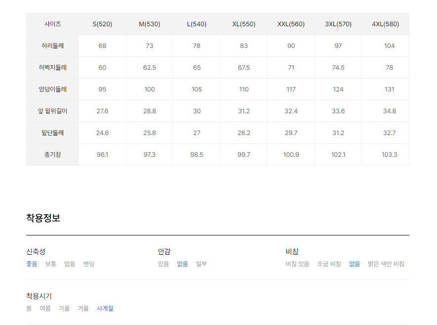Image resolution: width=437 pixels, height=325 pixels.
Task: Click the S(520) size column header
Action: click(102, 24)
